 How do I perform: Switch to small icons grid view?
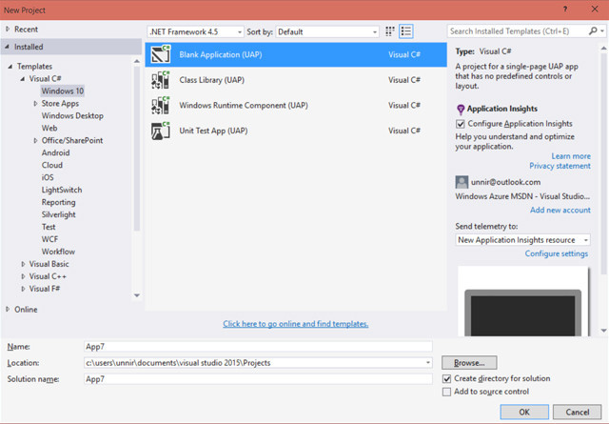390,31
